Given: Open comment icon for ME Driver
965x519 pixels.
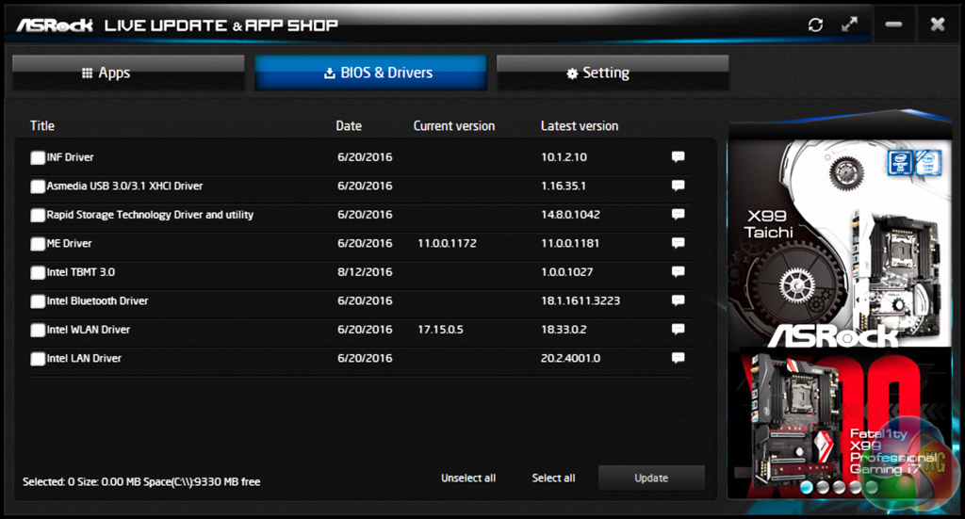Looking at the screenshot, I should click(679, 243).
